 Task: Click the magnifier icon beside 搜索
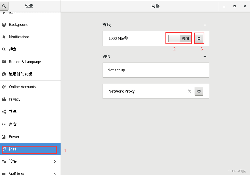pyautogui.click(x=4, y=49)
